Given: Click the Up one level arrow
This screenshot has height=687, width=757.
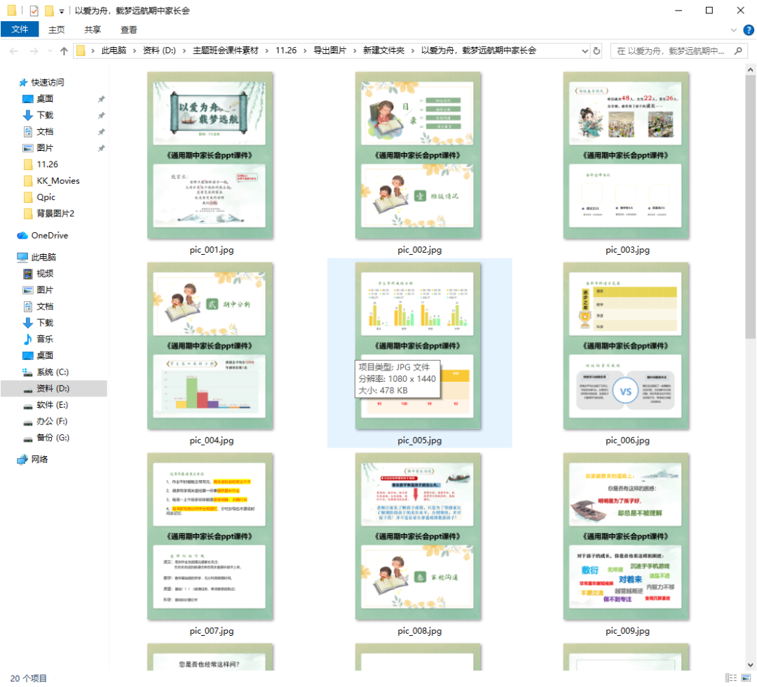Looking at the screenshot, I should (x=64, y=51).
